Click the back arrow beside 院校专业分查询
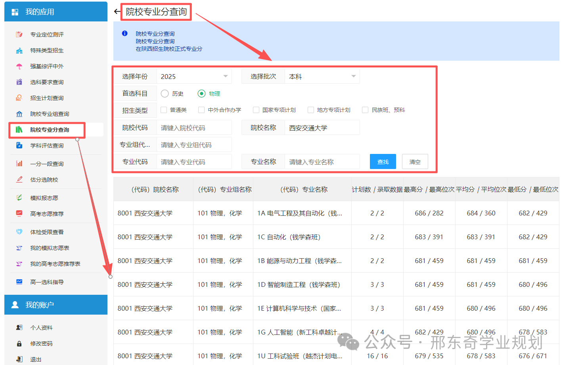Viewport: 561px width, 365px height. pyautogui.click(x=117, y=12)
